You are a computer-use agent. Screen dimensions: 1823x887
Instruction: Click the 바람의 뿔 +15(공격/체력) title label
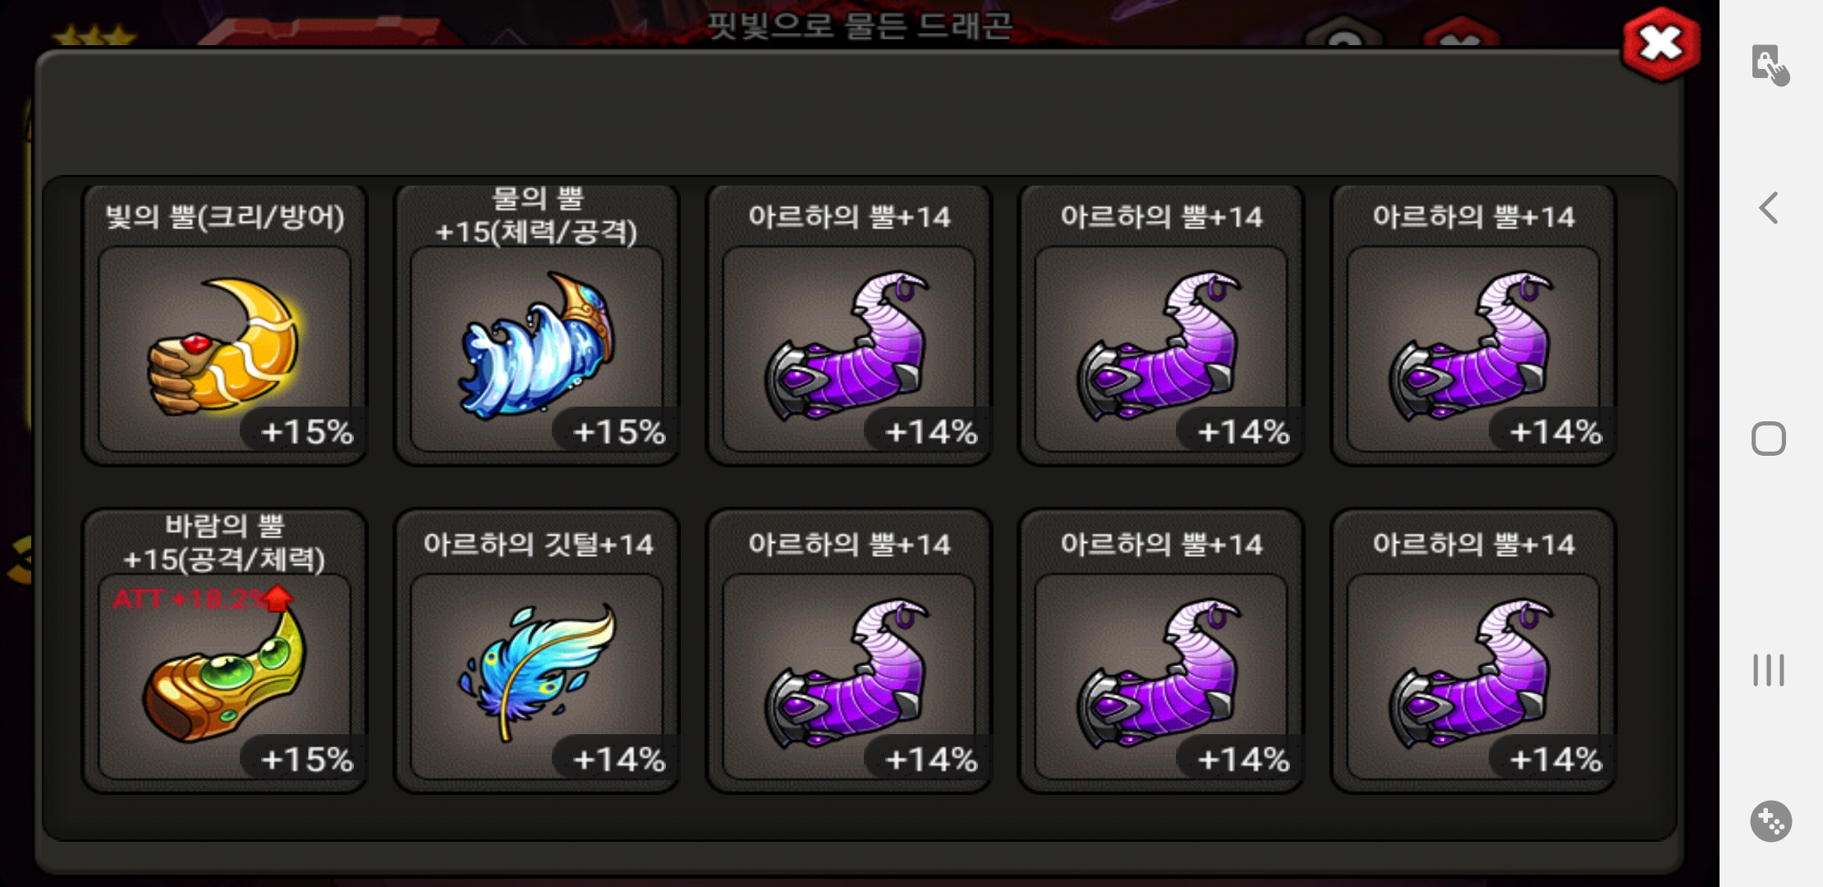point(224,542)
